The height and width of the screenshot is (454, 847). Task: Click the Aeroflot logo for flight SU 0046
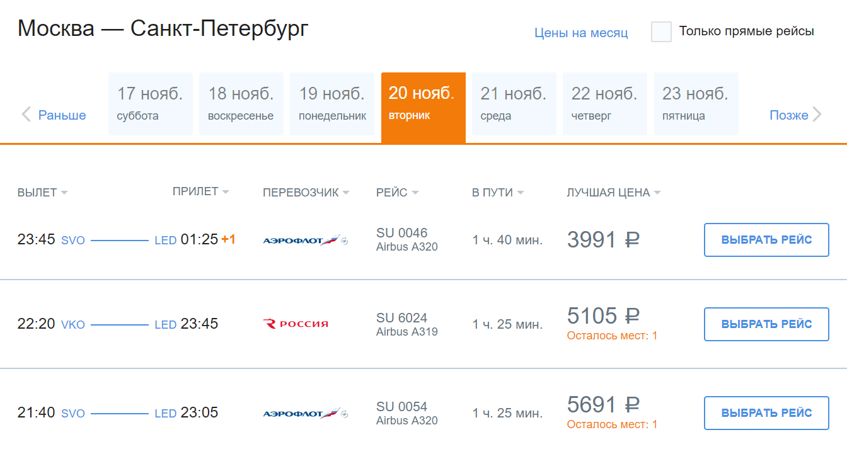coord(305,240)
